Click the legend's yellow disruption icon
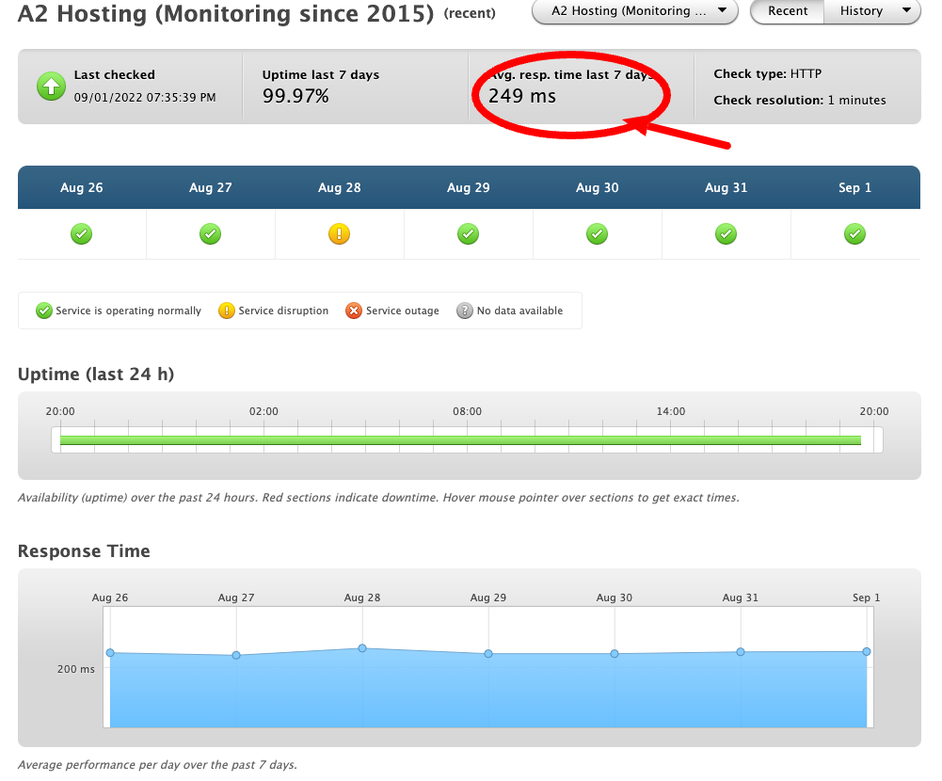This screenshot has width=942, height=781. [227, 311]
